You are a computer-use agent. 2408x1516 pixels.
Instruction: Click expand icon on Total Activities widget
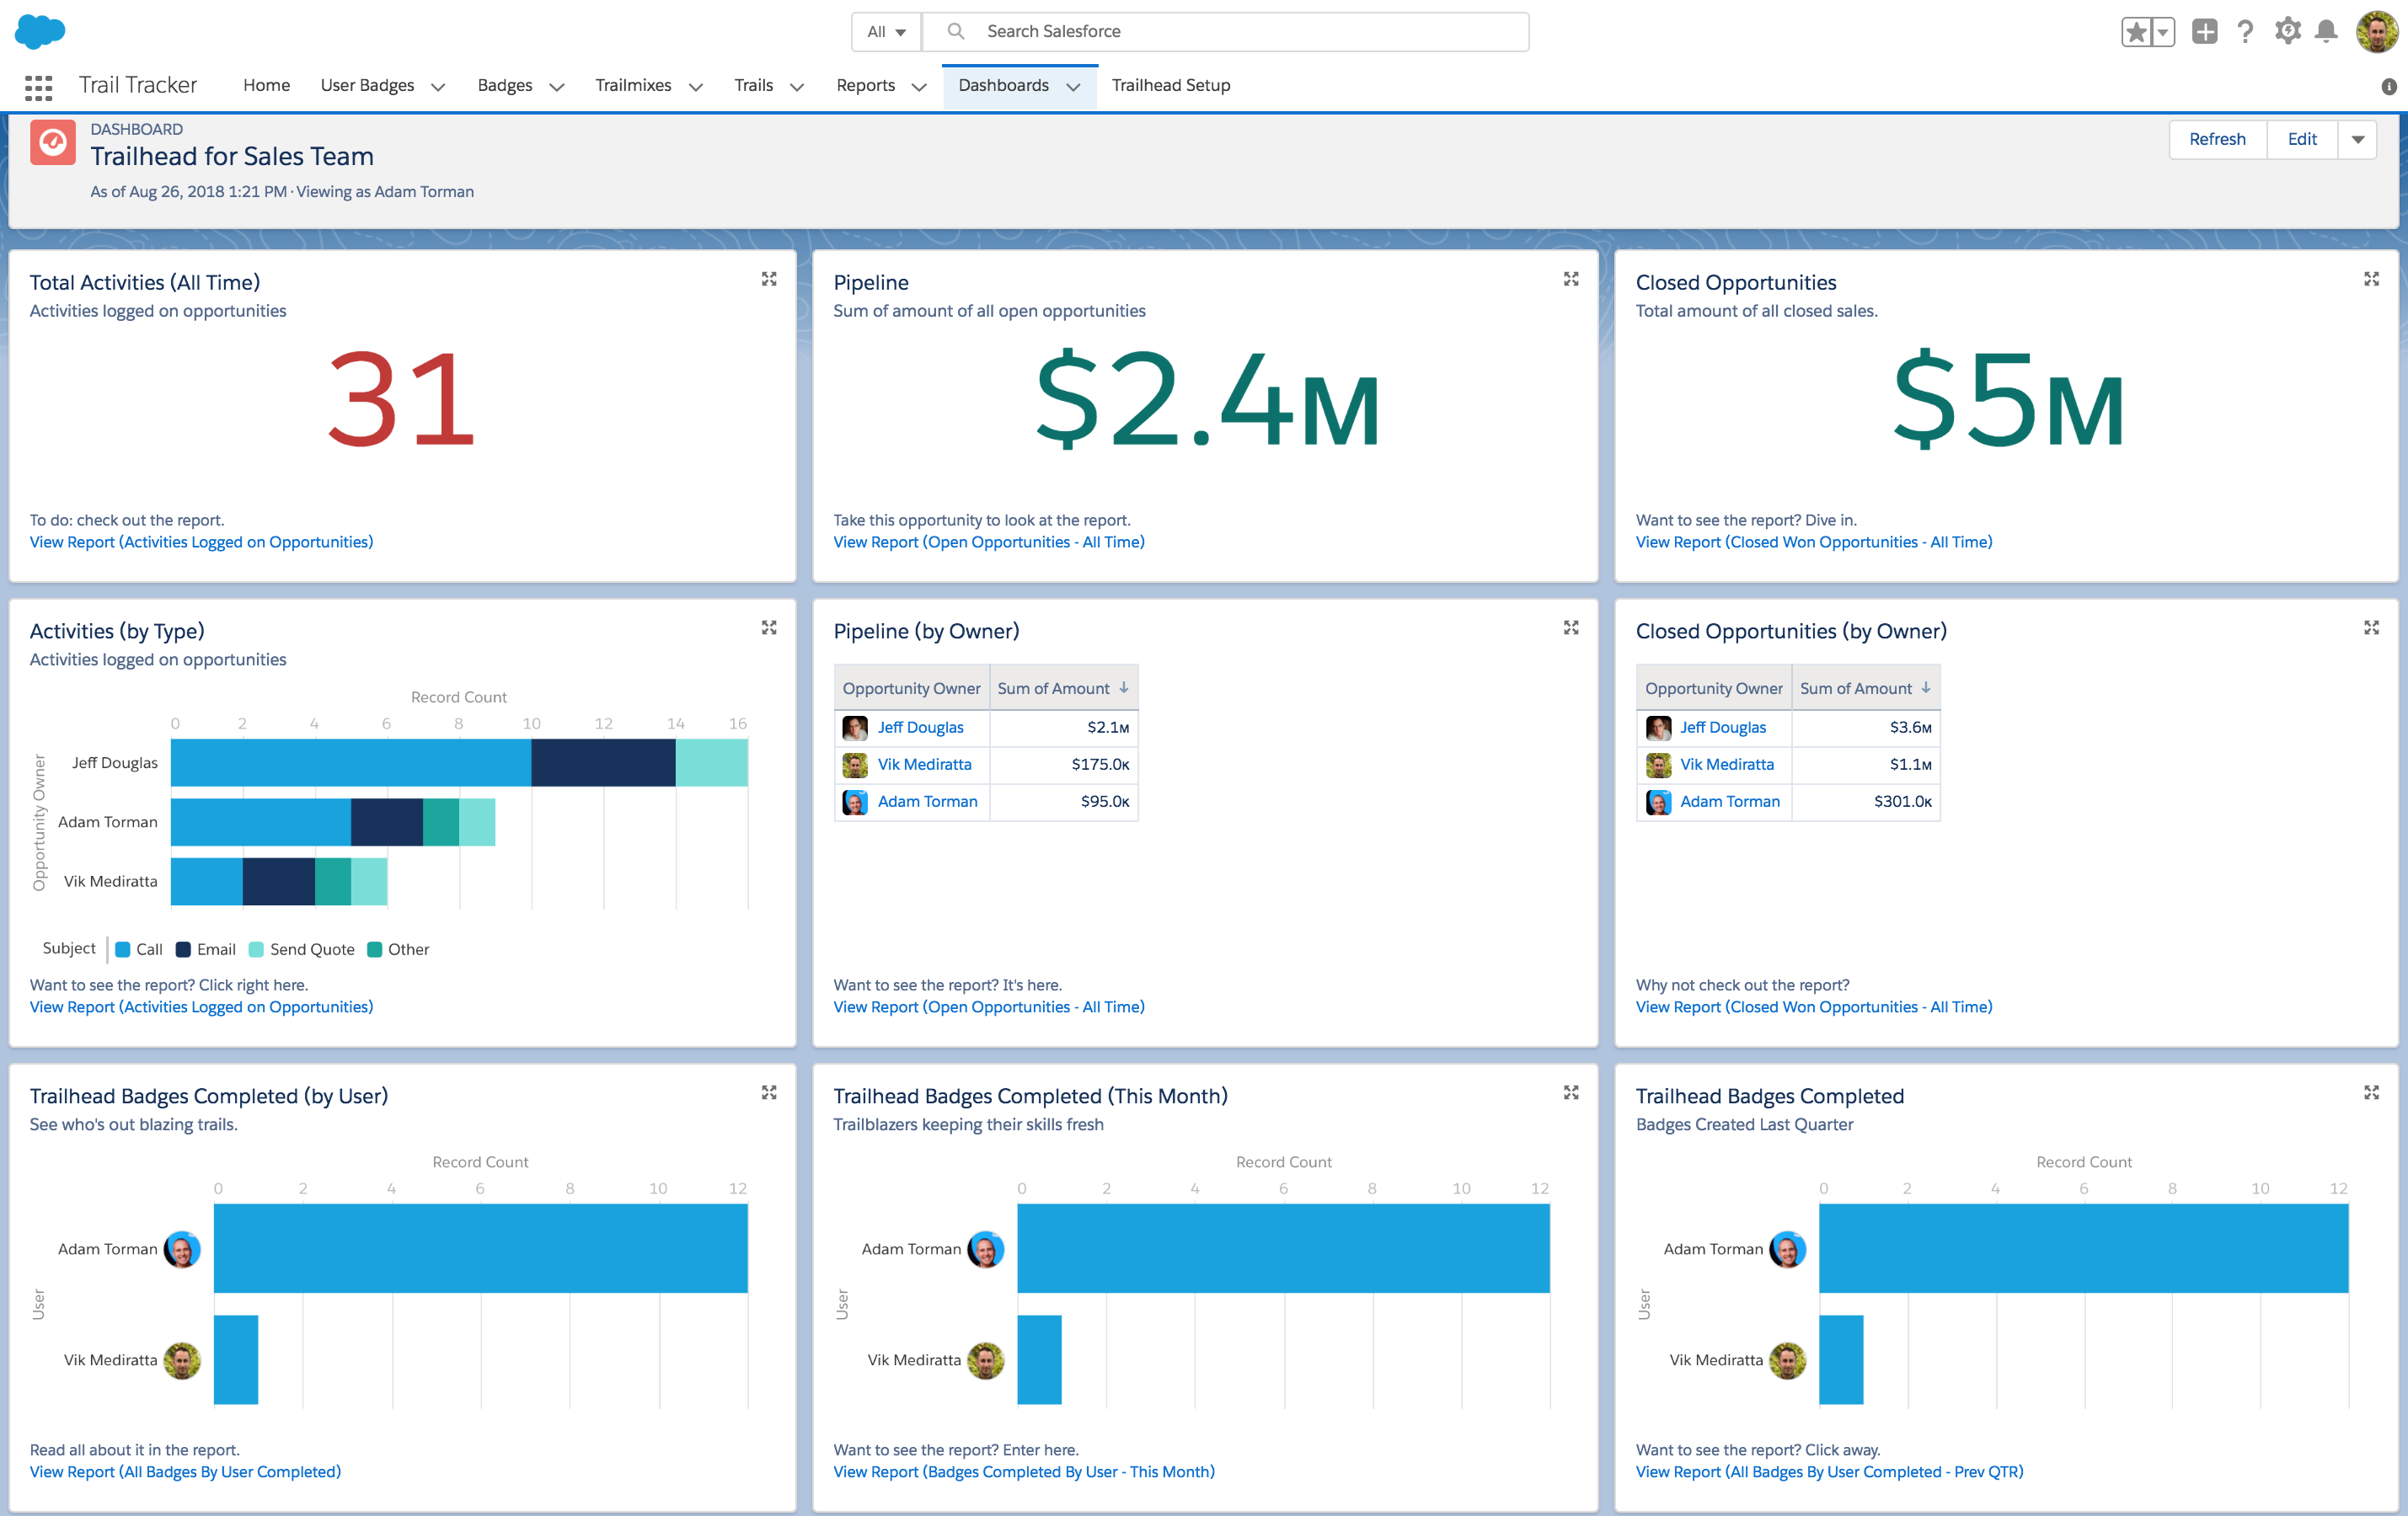coord(769,280)
